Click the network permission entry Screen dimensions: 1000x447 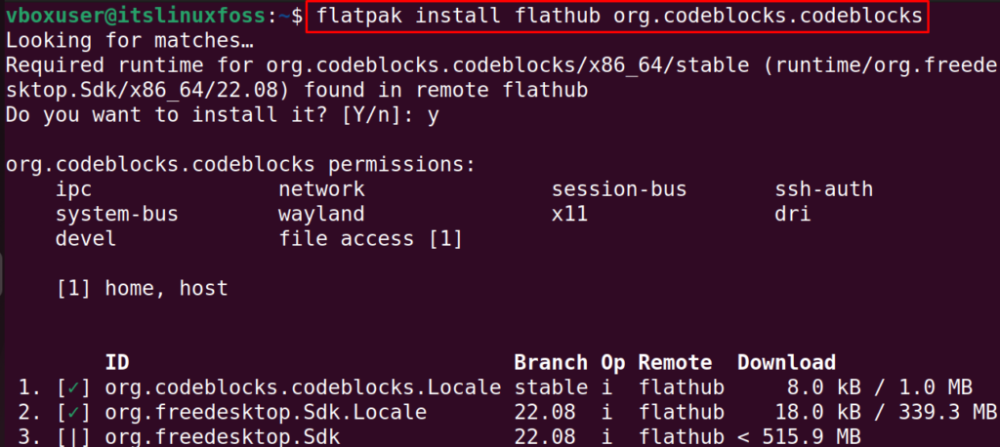point(321,189)
